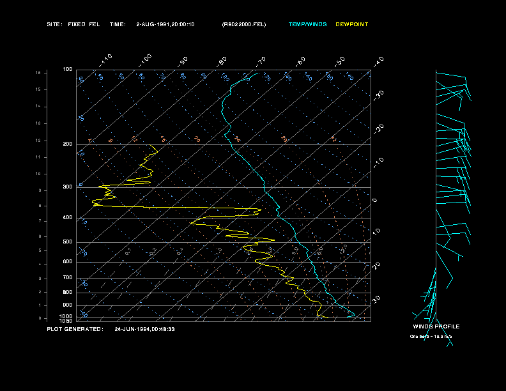The height and width of the screenshot is (391, 506).
Task: Click the 700 pressure level label
Action: (68, 277)
